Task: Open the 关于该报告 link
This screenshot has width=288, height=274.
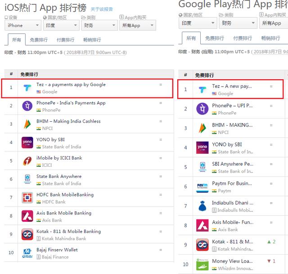Action: [x=102, y=9]
